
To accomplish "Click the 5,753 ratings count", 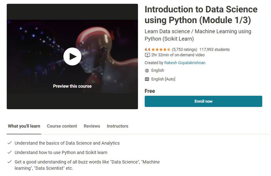I will 184,49.
